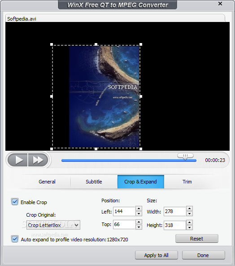Click the Left position input field

point(124,211)
